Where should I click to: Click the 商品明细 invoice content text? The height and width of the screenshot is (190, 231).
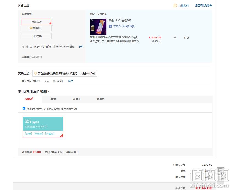pos(58,81)
